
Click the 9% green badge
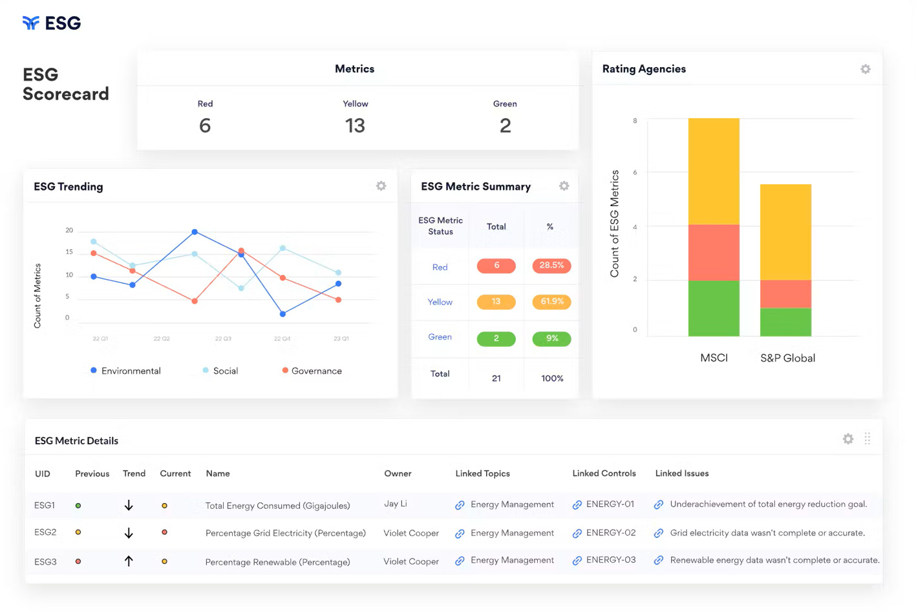tap(551, 338)
